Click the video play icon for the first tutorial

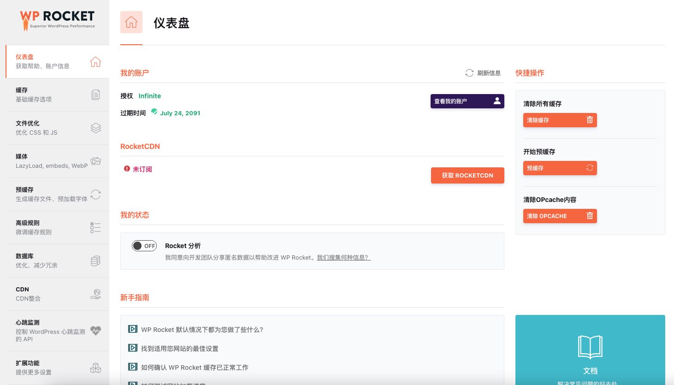point(133,329)
